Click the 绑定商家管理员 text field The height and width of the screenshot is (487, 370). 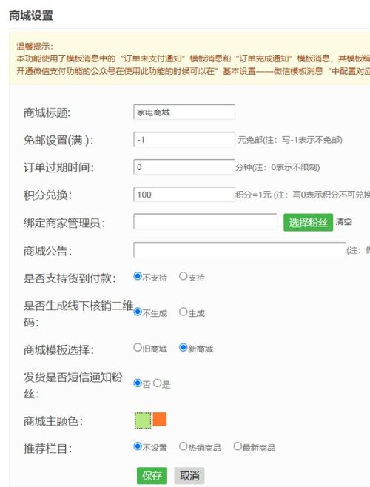[205, 222]
